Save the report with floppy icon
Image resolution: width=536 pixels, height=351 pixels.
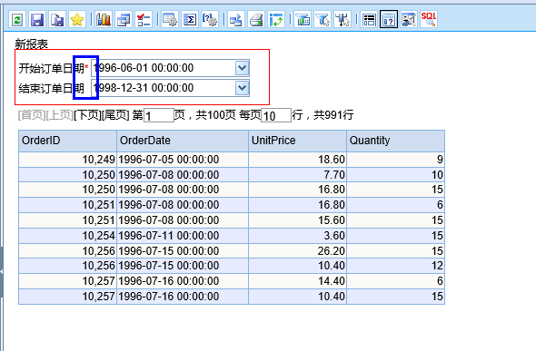[x=37, y=19]
